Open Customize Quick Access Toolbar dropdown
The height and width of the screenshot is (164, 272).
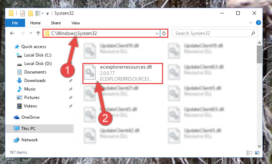[47, 13]
